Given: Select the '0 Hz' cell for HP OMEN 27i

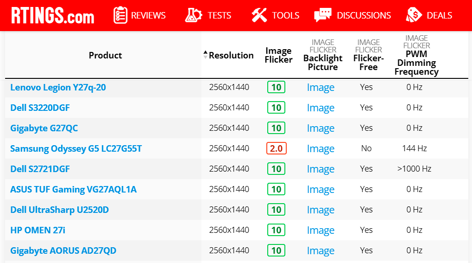Looking at the screenshot, I should (x=415, y=230).
